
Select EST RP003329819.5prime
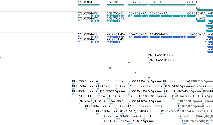click(145, 86)
